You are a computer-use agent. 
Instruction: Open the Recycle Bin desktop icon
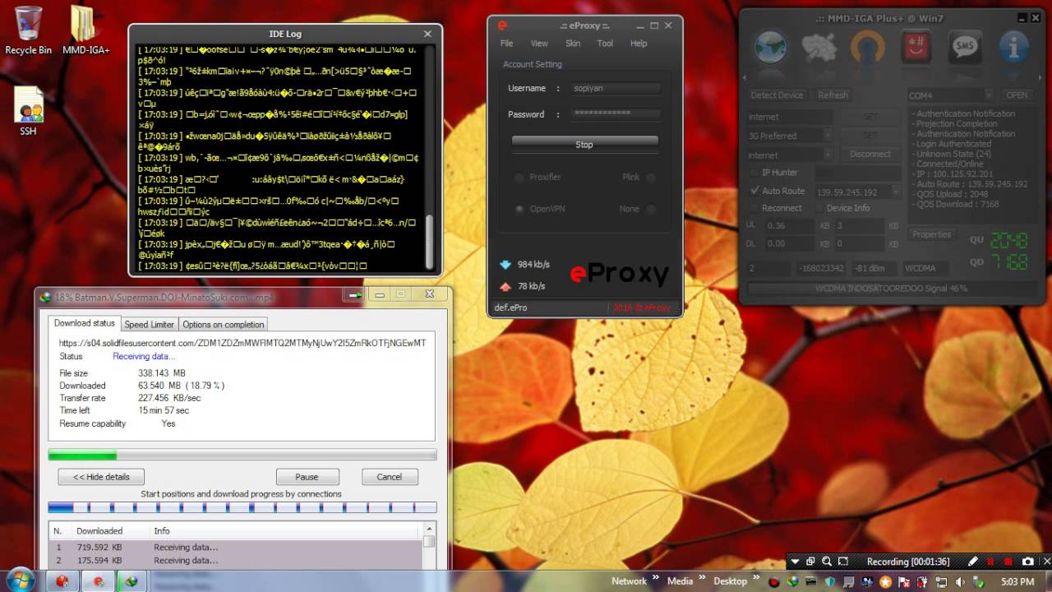(x=28, y=30)
